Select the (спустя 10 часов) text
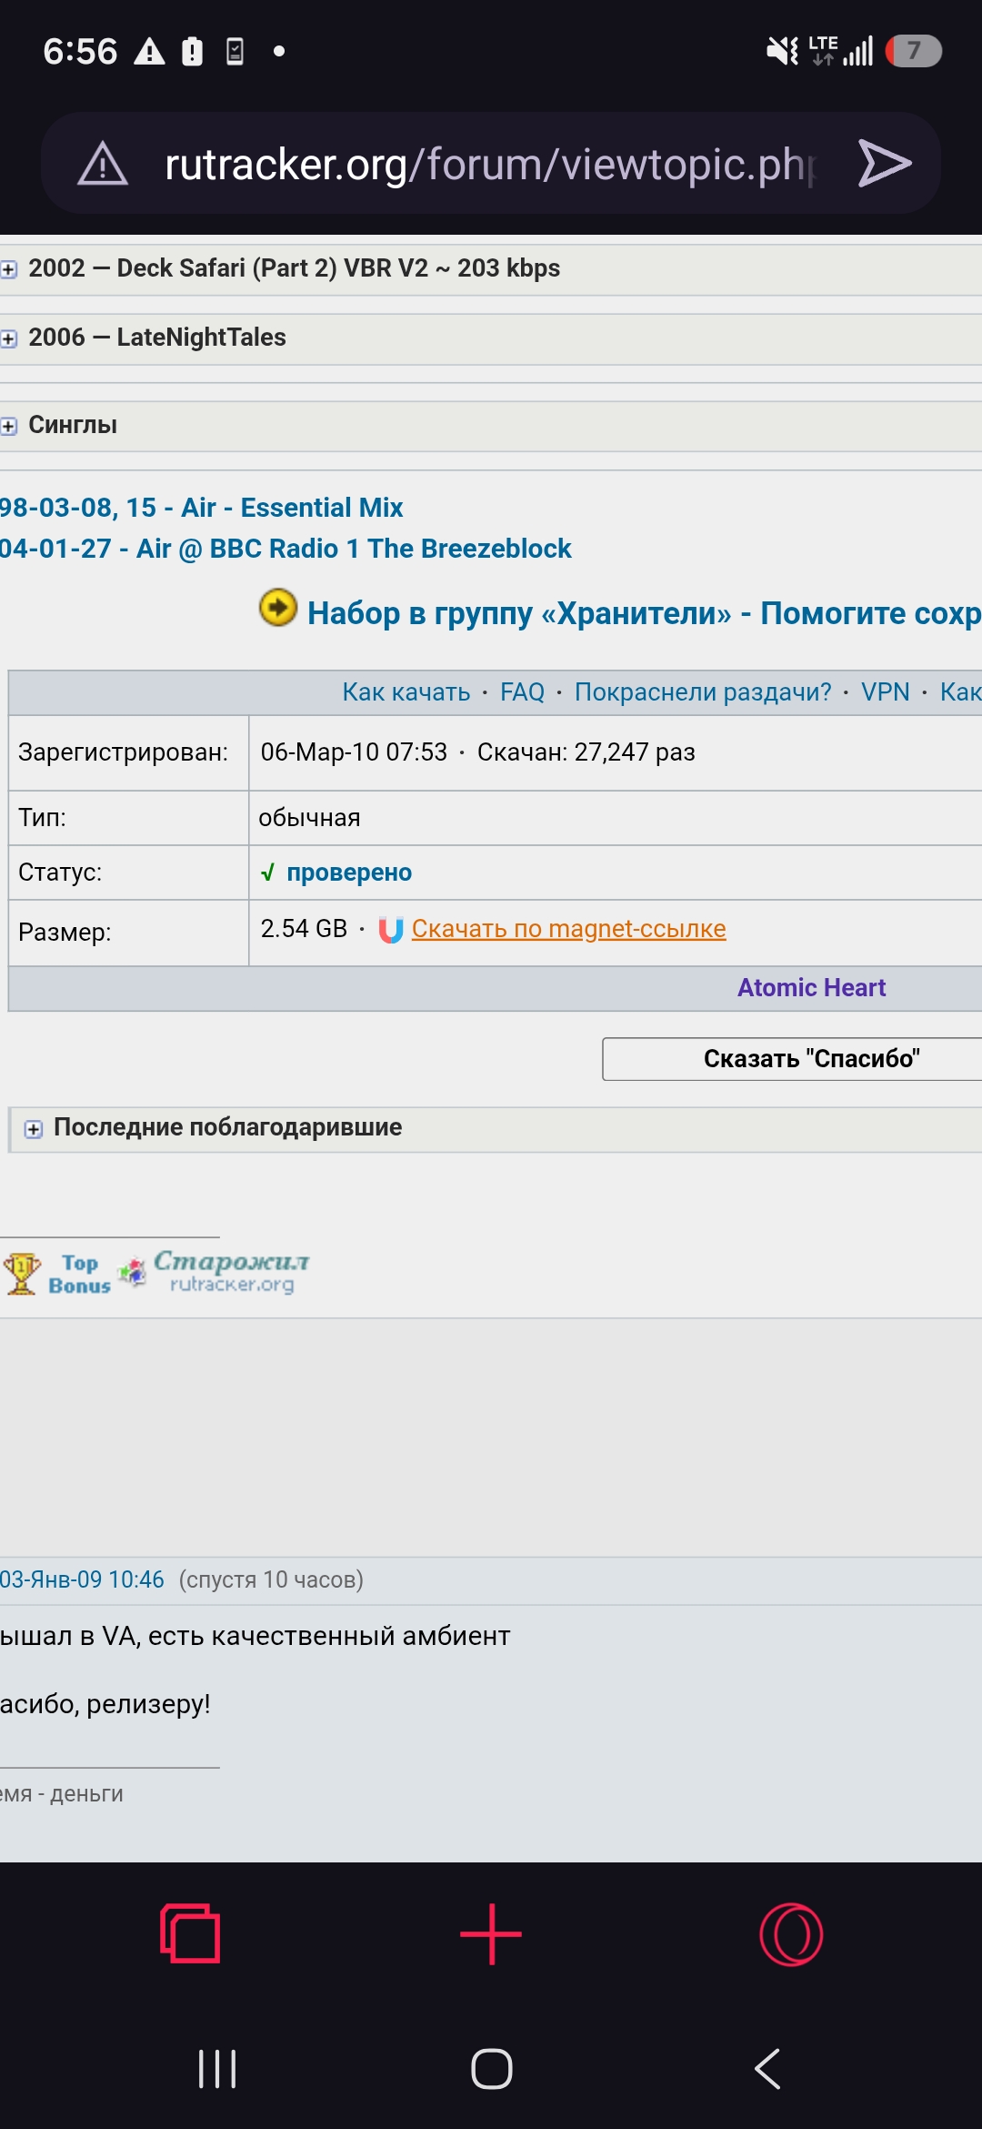Screen dimensions: 982x2129 tap(271, 1579)
